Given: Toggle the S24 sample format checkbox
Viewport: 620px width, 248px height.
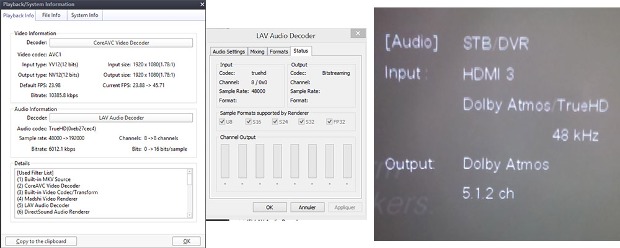Looking at the screenshot, I should (x=275, y=122).
